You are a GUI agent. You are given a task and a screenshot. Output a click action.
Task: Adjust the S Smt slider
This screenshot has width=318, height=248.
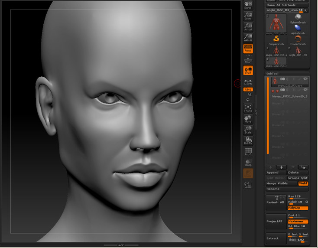click(304, 235)
